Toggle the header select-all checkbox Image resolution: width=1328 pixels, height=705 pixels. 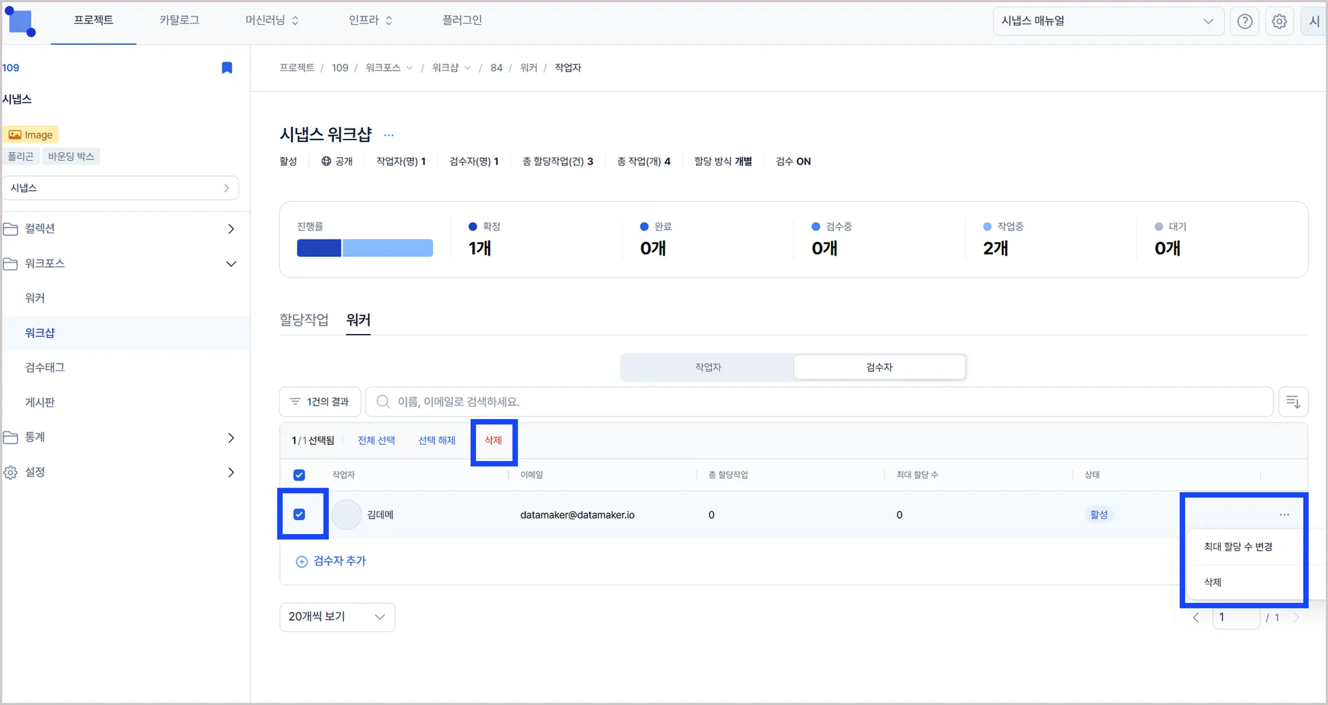(x=299, y=475)
